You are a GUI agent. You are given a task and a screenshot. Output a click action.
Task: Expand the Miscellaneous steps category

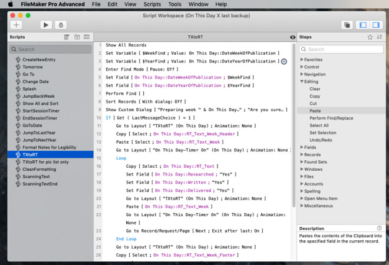pyautogui.click(x=302, y=206)
